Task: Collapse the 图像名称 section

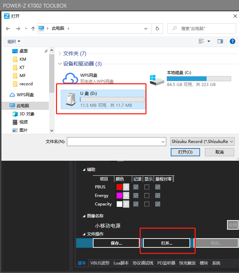Action: 84,216
